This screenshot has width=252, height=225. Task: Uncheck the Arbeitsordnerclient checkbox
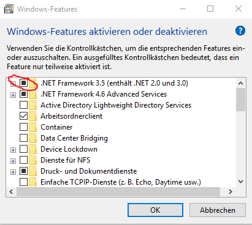coord(24,116)
